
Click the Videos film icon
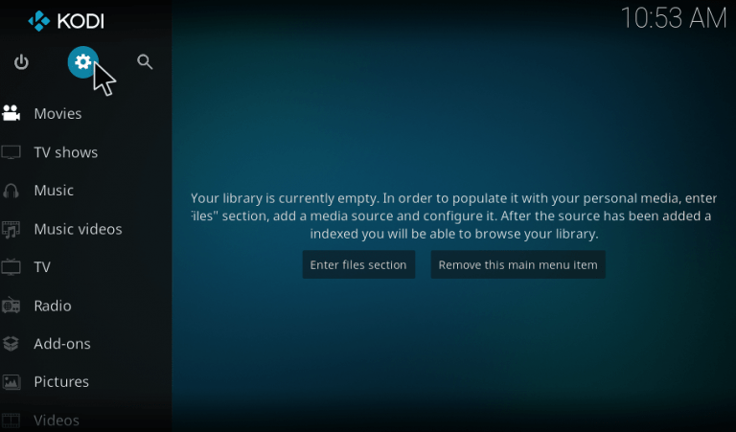click(11, 421)
